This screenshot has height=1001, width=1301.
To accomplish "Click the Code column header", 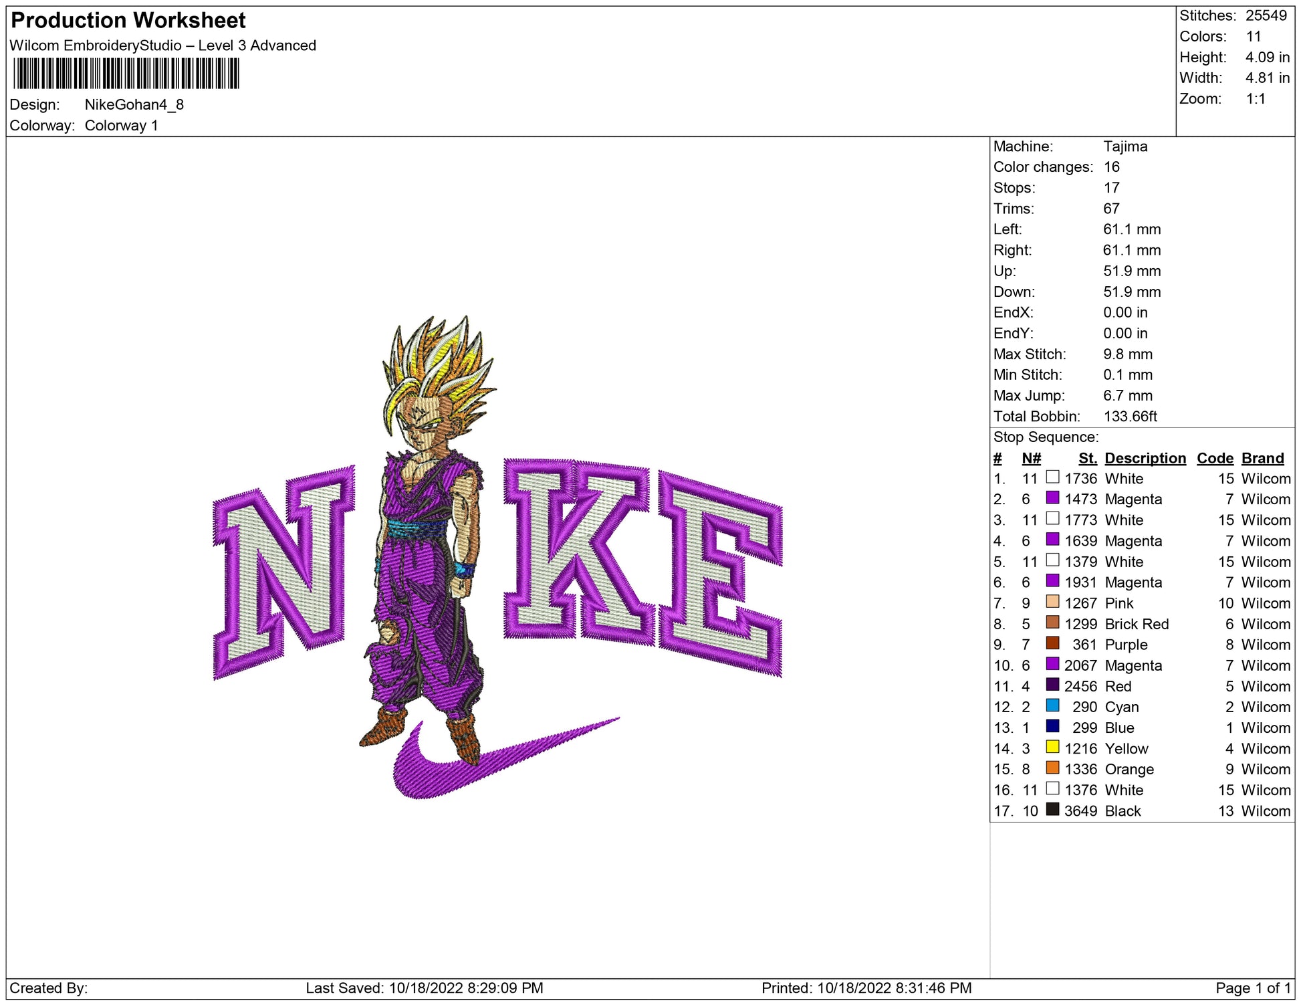I will (x=1214, y=458).
